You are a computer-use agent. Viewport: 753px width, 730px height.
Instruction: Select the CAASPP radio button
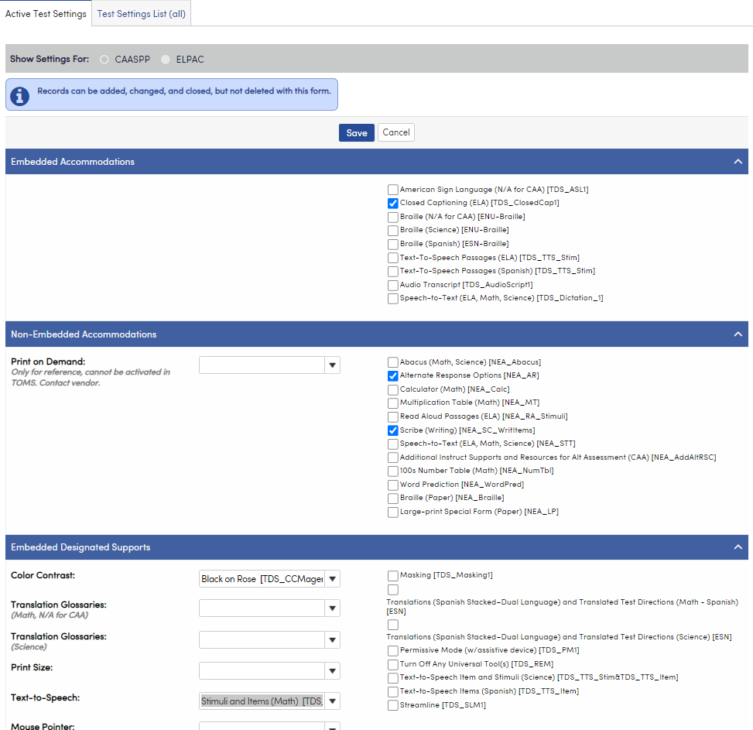[x=104, y=58]
